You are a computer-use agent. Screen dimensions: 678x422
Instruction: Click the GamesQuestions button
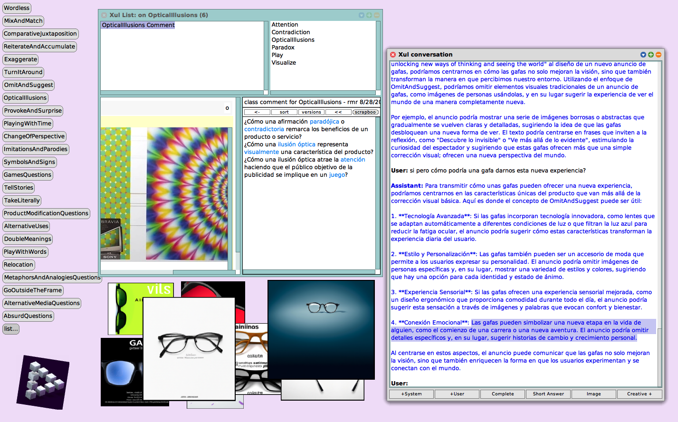click(28, 175)
